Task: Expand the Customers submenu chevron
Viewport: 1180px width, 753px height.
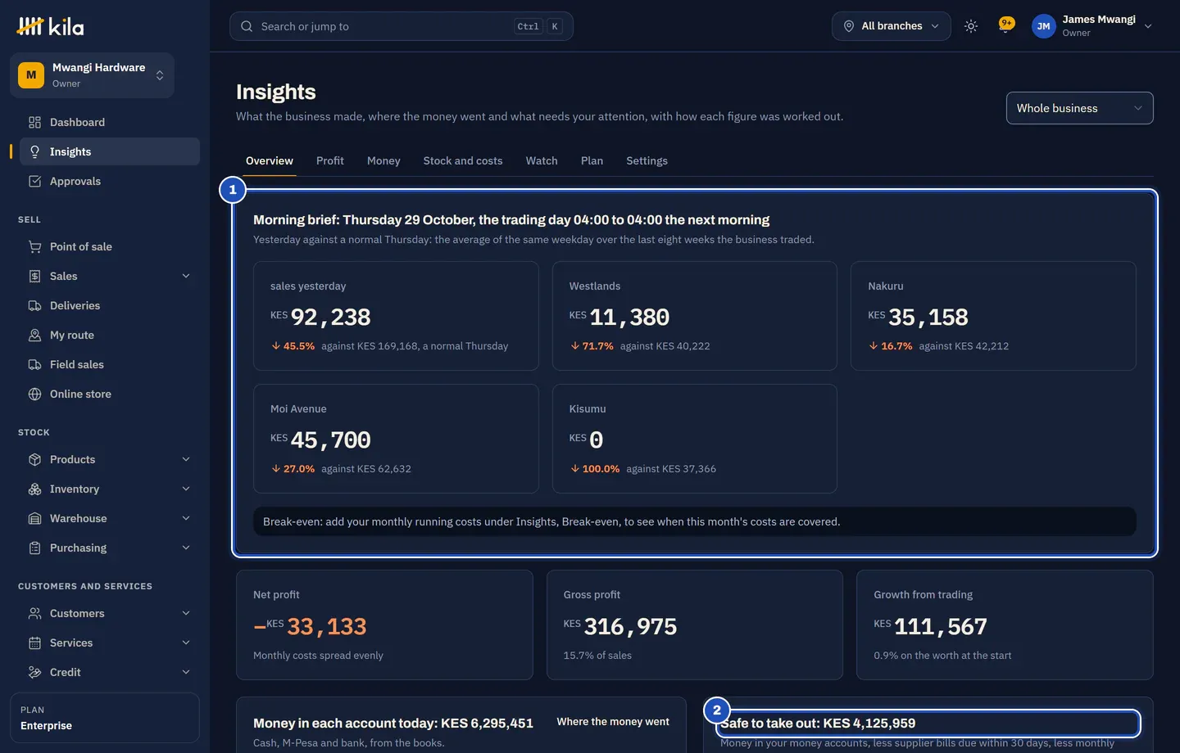Action: pyautogui.click(x=186, y=614)
